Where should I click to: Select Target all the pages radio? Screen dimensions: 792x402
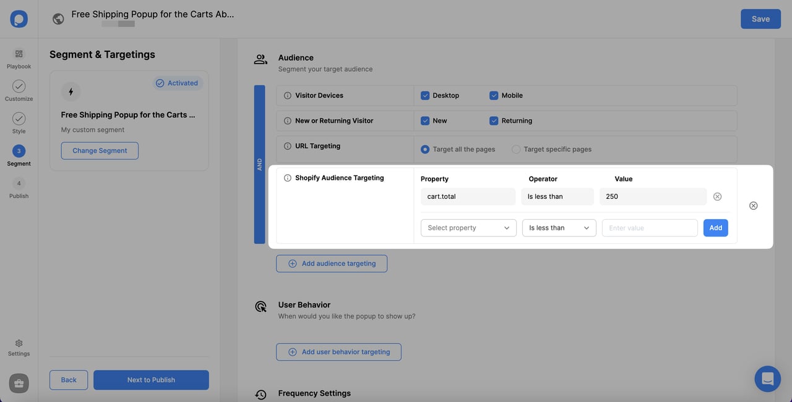pyautogui.click(x=425, y=149)
